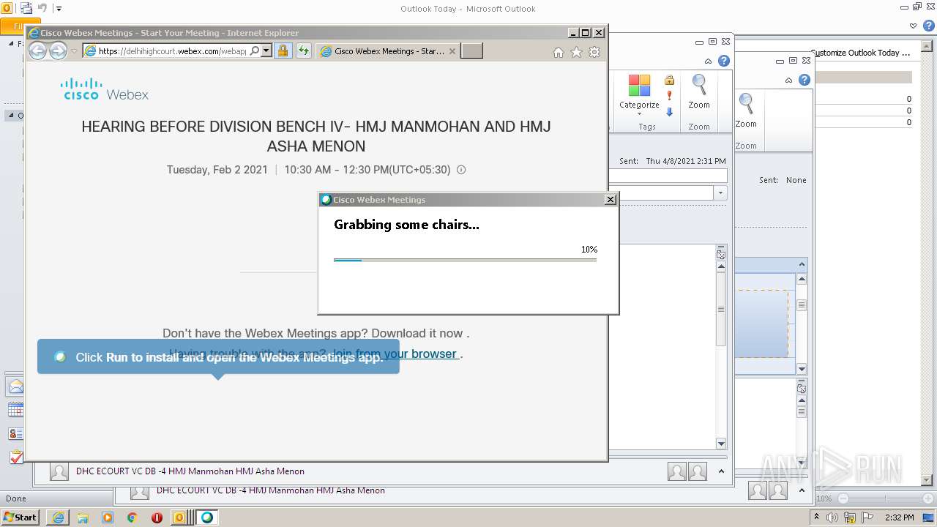Click the Download it now link
Viewport: 937px width, 527px height.
pos(417,333)
